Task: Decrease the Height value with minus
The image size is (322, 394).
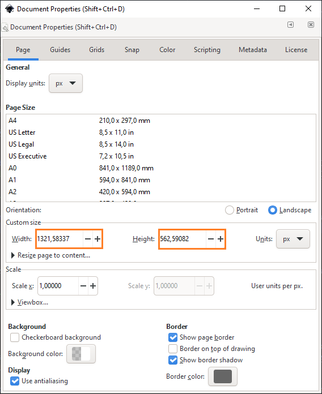Action: [211, 239]
